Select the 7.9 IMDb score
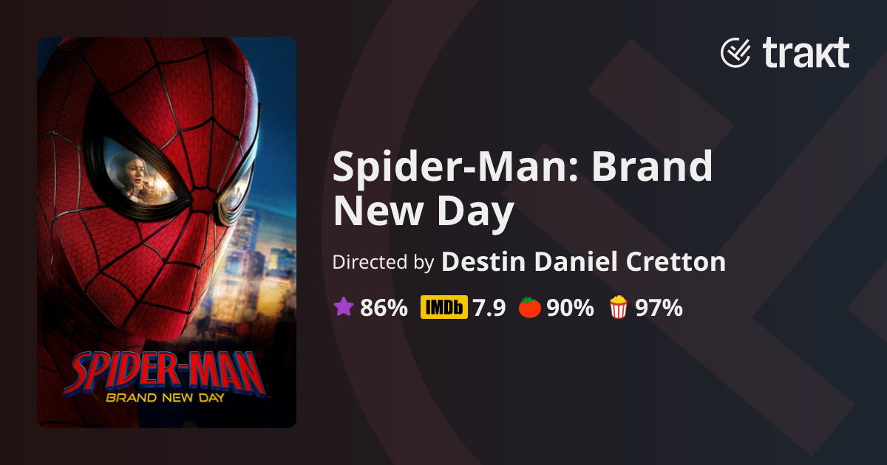 pyautogui.click(x=489, y=308)
